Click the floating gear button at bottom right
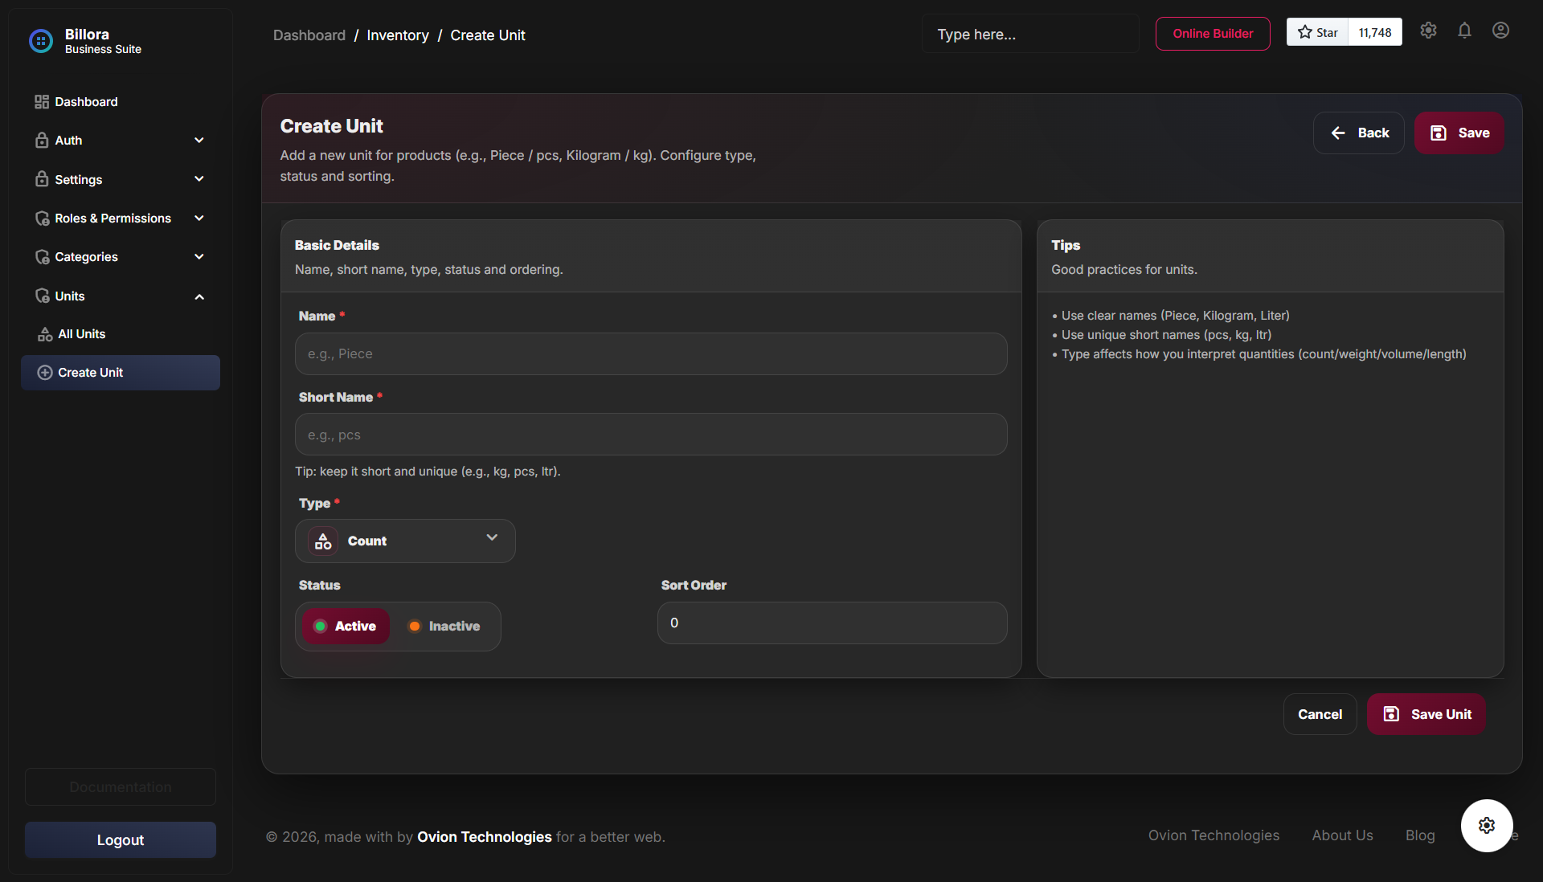 pyautogui.click(x=1486, y=826)
